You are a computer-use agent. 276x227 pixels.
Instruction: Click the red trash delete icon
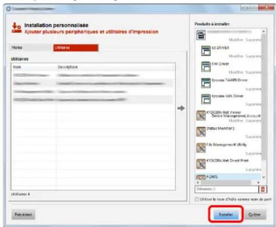[x=263, y=189]
